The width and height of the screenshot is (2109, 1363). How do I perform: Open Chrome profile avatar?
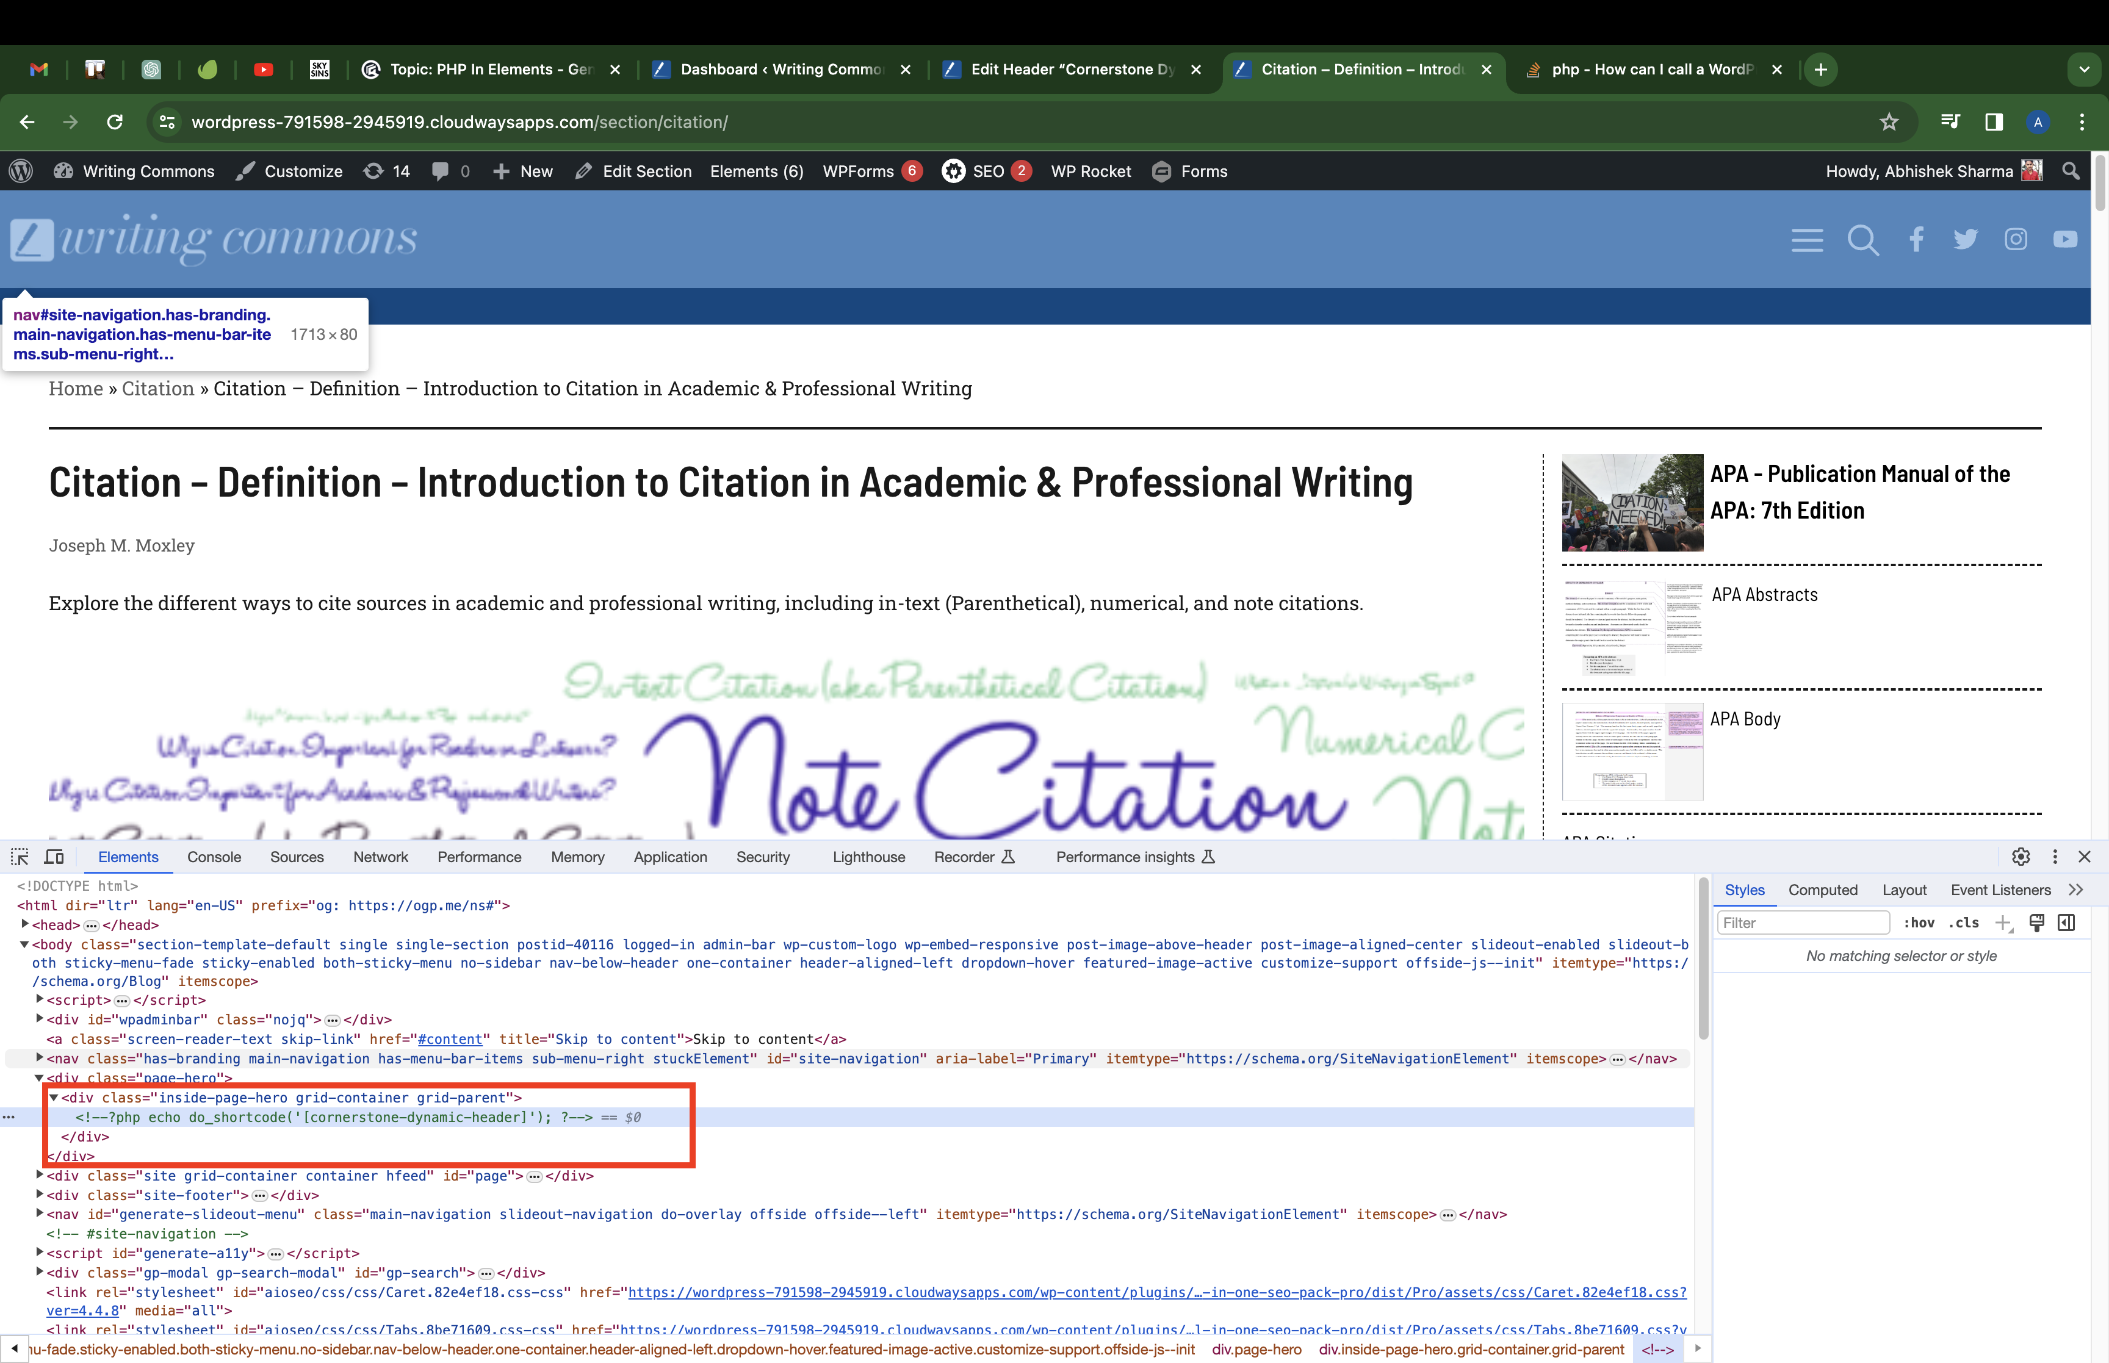[x=2038, y=122]
